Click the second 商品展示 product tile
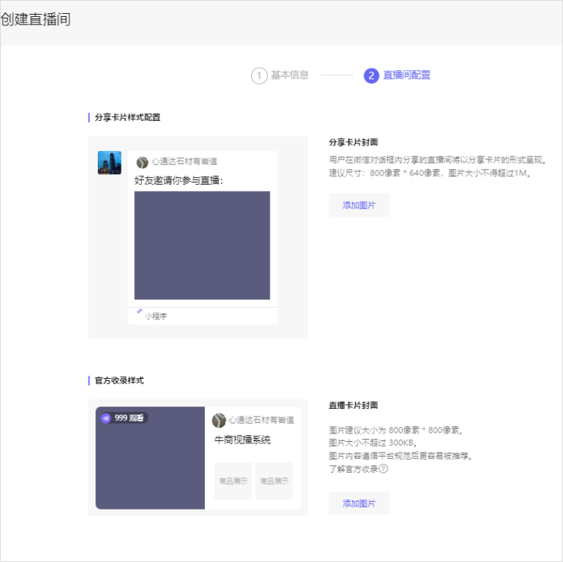This screenshot has width=563, height=562. point(274,481)
